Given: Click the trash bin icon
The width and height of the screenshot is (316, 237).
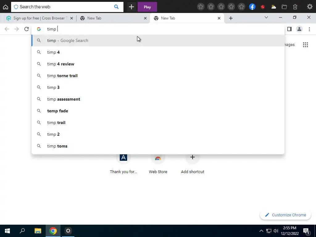Looking at the screenshot, I should coord(295,7).
